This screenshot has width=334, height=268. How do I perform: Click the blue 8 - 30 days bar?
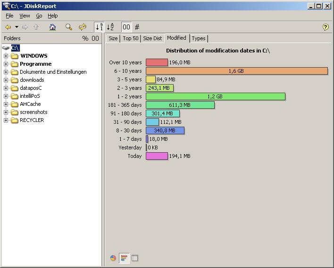(165, 130)
